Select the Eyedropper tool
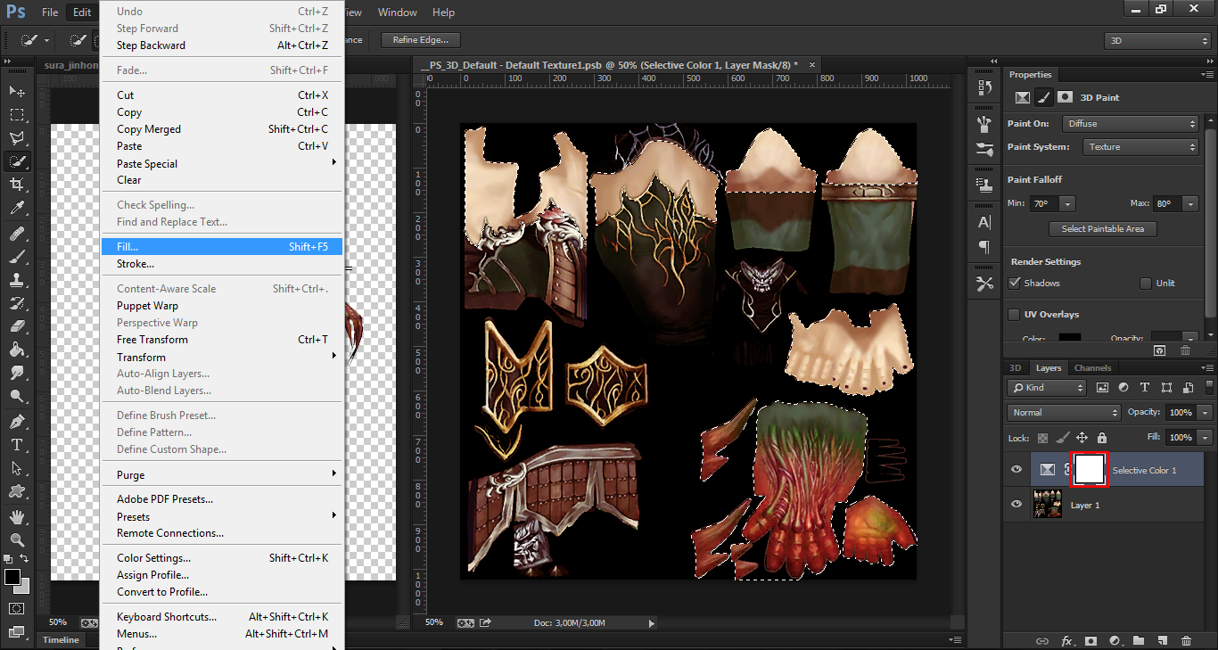 (17, 209)
